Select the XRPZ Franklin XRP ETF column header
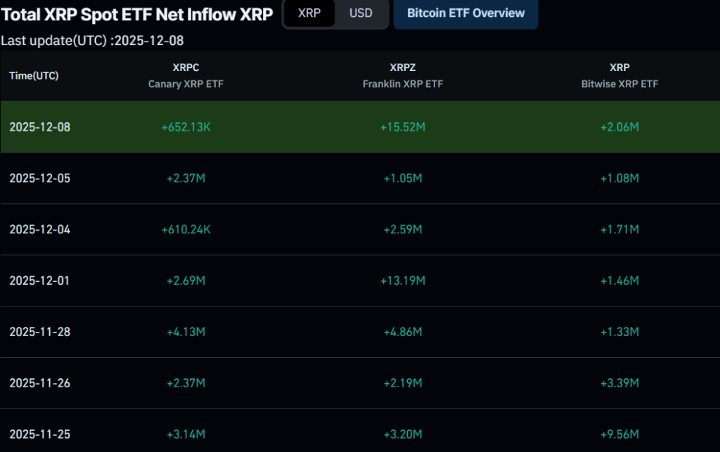720x452 pixels. (403, 76)
